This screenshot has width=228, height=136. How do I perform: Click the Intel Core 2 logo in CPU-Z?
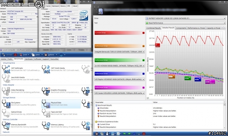[x=84, y=15]
